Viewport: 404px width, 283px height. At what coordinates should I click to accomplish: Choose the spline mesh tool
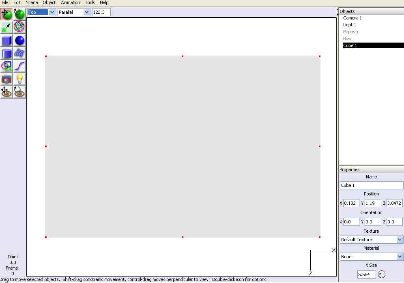(x=19, y=53)
